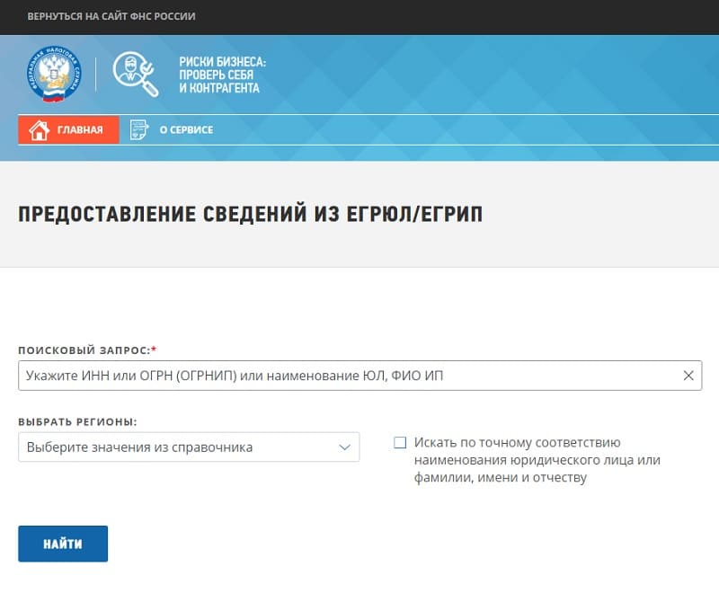Open the О СЕРВИСЕ tab
Viewport: 719px width, 593px height.
[186, 130]
